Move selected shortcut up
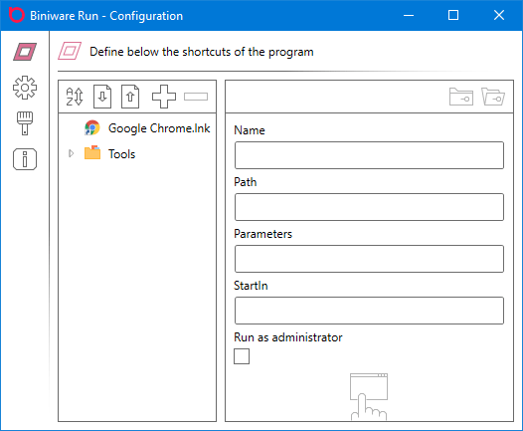523x431 pixels. click(x=130, y=97)
